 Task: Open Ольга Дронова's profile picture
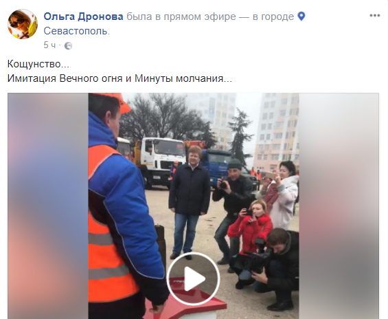tap(23, 24)
